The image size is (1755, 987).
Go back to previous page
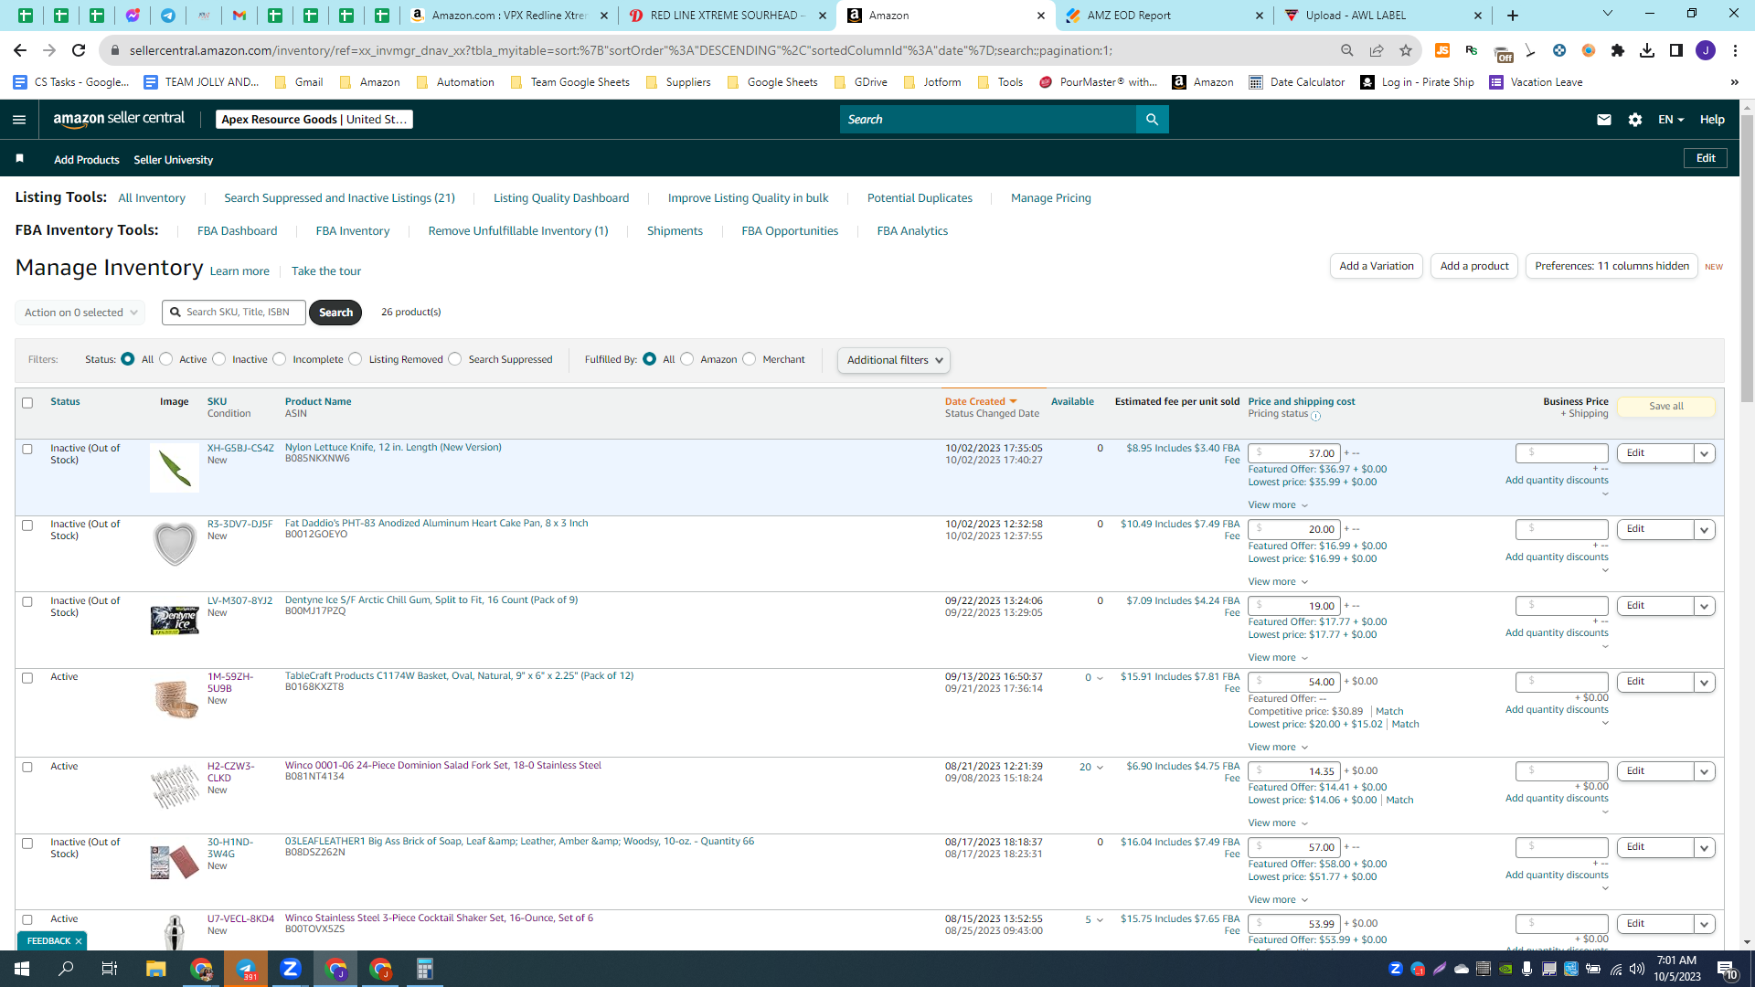tap(20, 50)
